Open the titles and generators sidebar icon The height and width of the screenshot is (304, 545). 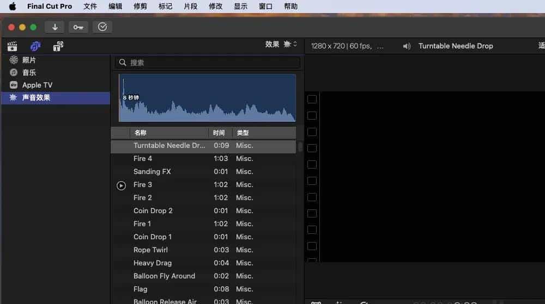pyautogui.click(x=58, y=46)
